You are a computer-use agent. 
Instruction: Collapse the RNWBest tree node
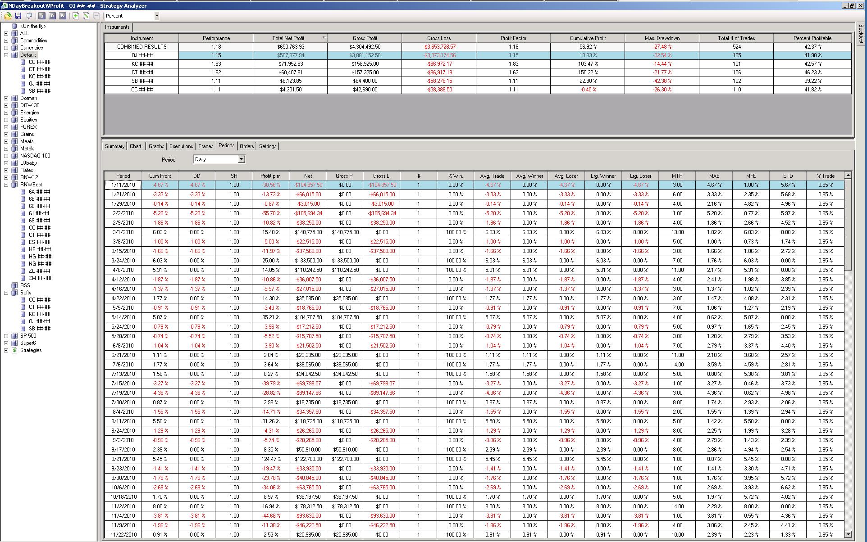(6, 185)
